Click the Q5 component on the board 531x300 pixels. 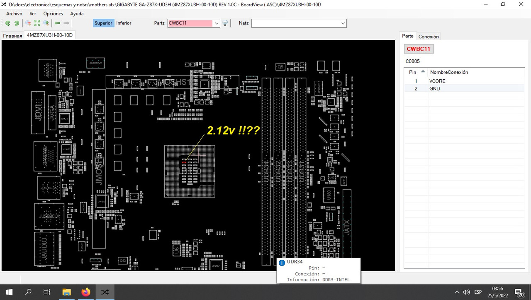click(280, 66)
